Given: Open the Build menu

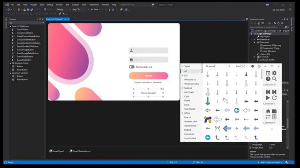Looking at the screenshot, I should tap(42, 5).
